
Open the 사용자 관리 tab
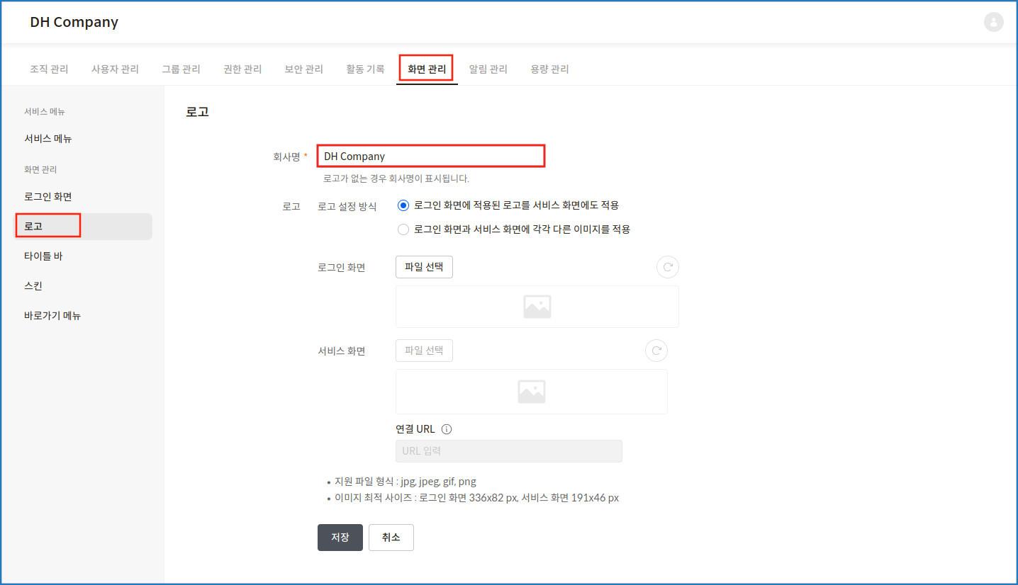click(115, 69)
